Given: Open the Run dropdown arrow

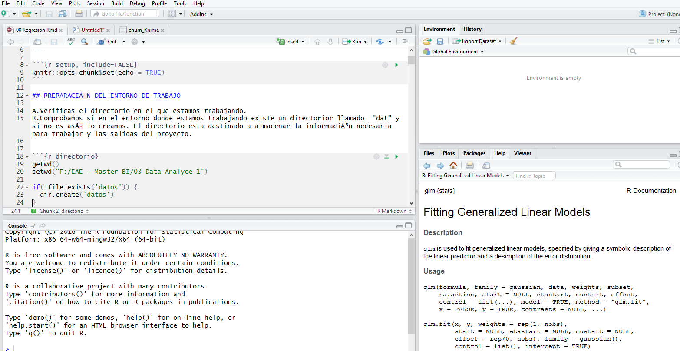Looking at the screenshot, I should pos(365,42).
